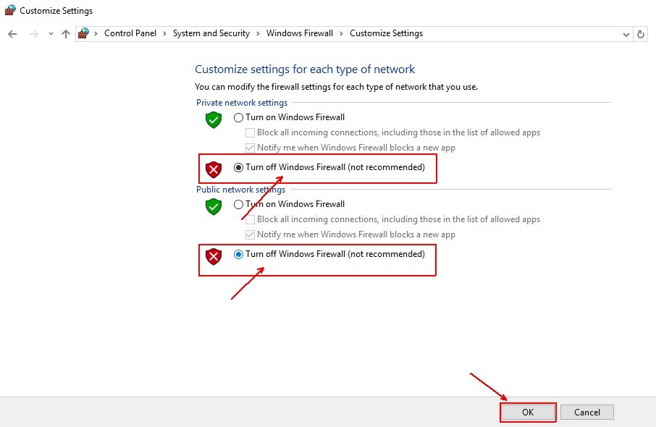
Task: Click the Customize Settings window title icon
Action: tap(10, 10)
